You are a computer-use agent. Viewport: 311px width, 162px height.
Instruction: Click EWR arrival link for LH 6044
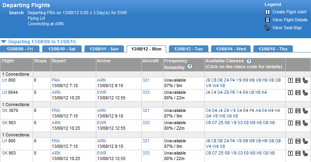click(x=102, y=92)
